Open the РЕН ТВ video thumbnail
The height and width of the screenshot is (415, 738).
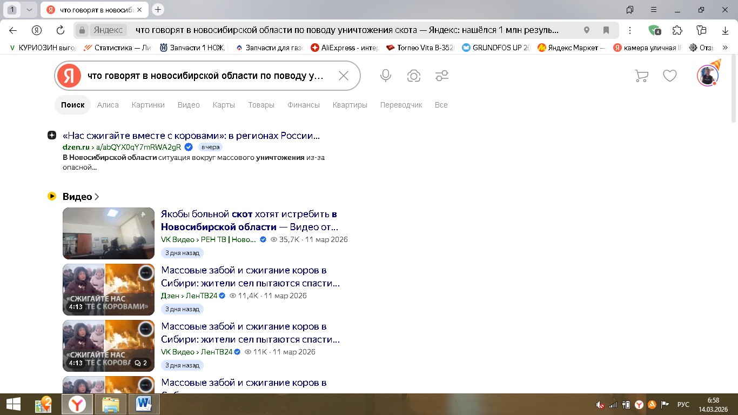tap(109, 233)
